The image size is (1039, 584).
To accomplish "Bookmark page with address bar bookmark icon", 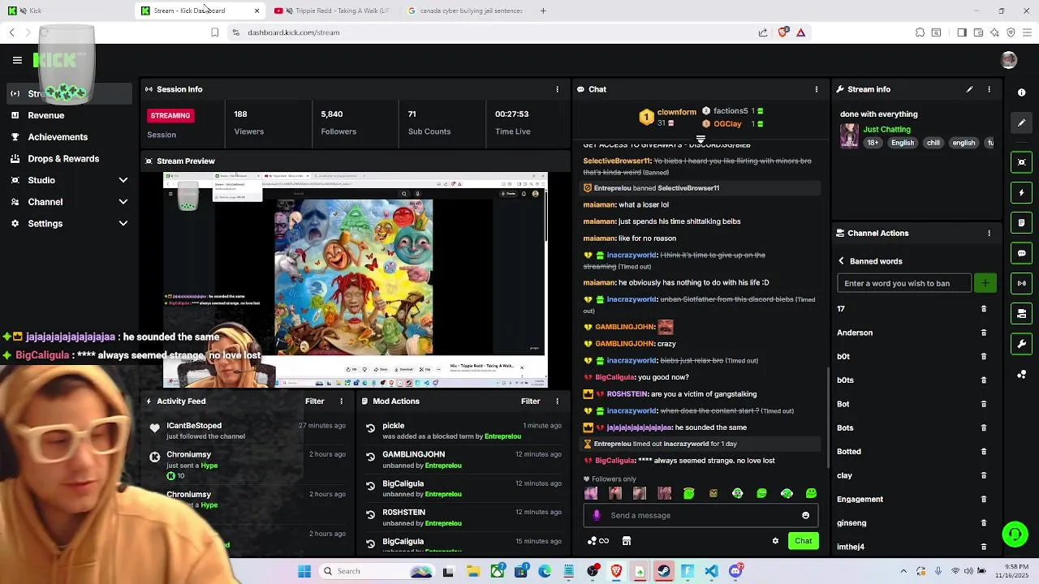I will pos(214,32).
